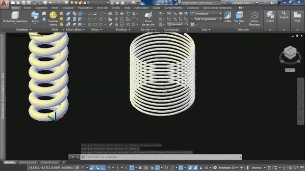Click the ViewCube in the viewport
Viewport: 305px width, 171px height.
tap(290, 53)
